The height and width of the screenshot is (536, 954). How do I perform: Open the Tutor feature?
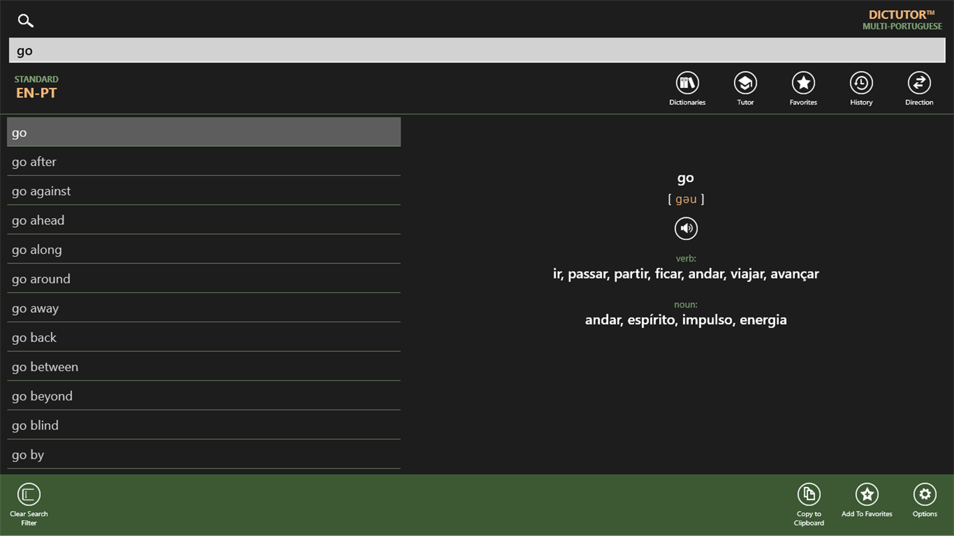click(x=745, y=89)
